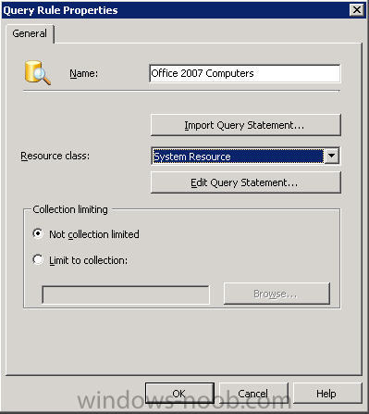Click the Name field containing Office 2007 Computers

pyautogui.click(x=245, y=73)
